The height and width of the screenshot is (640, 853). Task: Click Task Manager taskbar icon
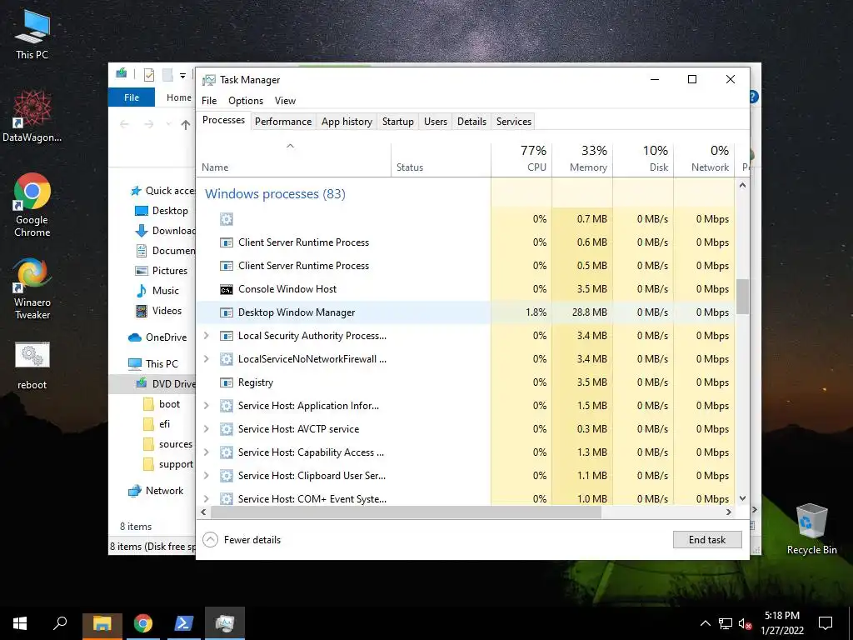tap(225, 623)
